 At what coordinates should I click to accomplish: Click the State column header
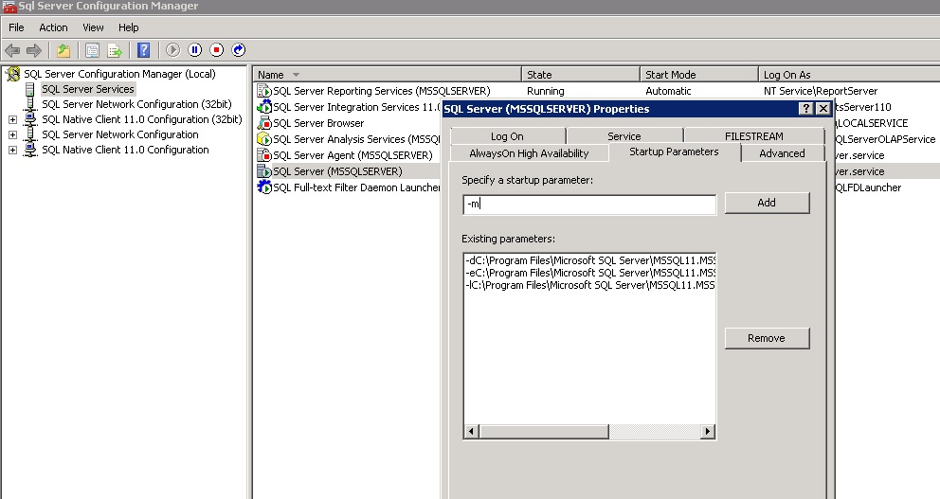click(580, 75)
